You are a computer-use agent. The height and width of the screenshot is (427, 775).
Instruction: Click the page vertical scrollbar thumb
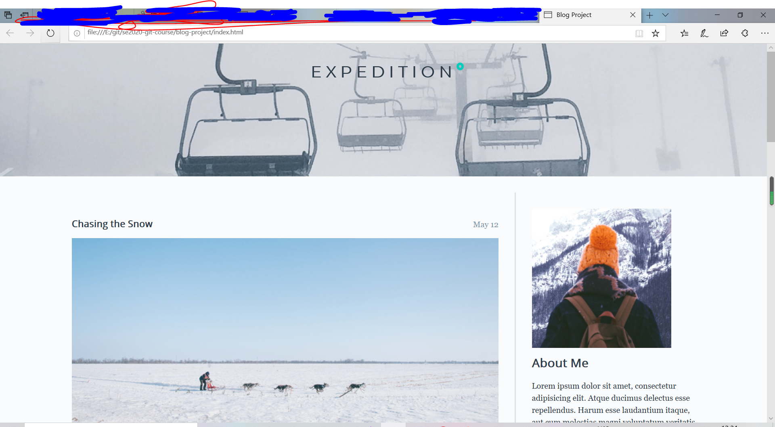tap(771, 96)
